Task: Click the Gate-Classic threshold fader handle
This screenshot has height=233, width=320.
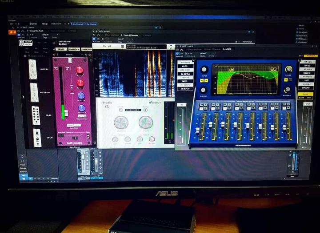Action: pyautogui.click(x=66, y=113)
